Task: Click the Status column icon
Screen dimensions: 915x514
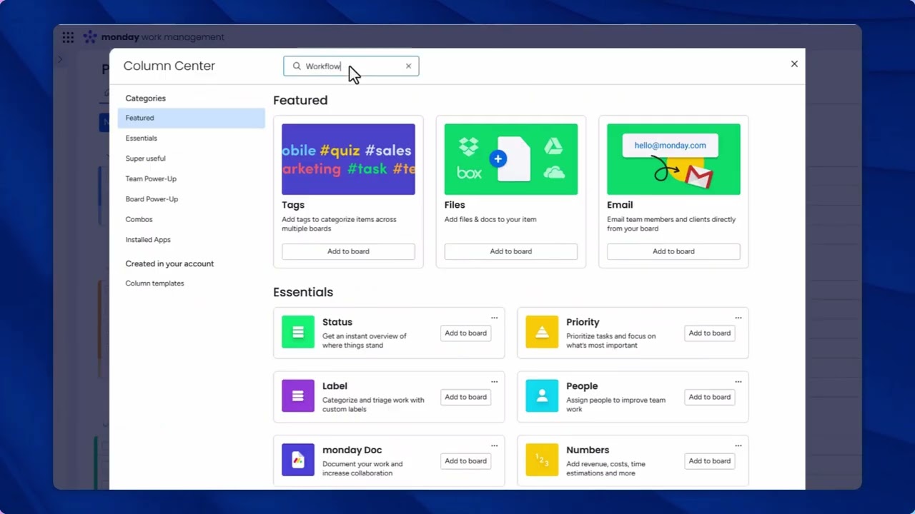Action: pos(298,332)
